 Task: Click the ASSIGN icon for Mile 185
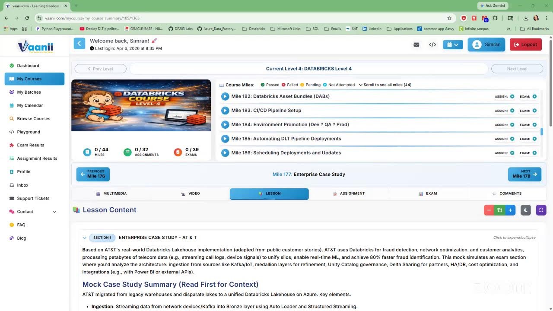pos(512,139)
